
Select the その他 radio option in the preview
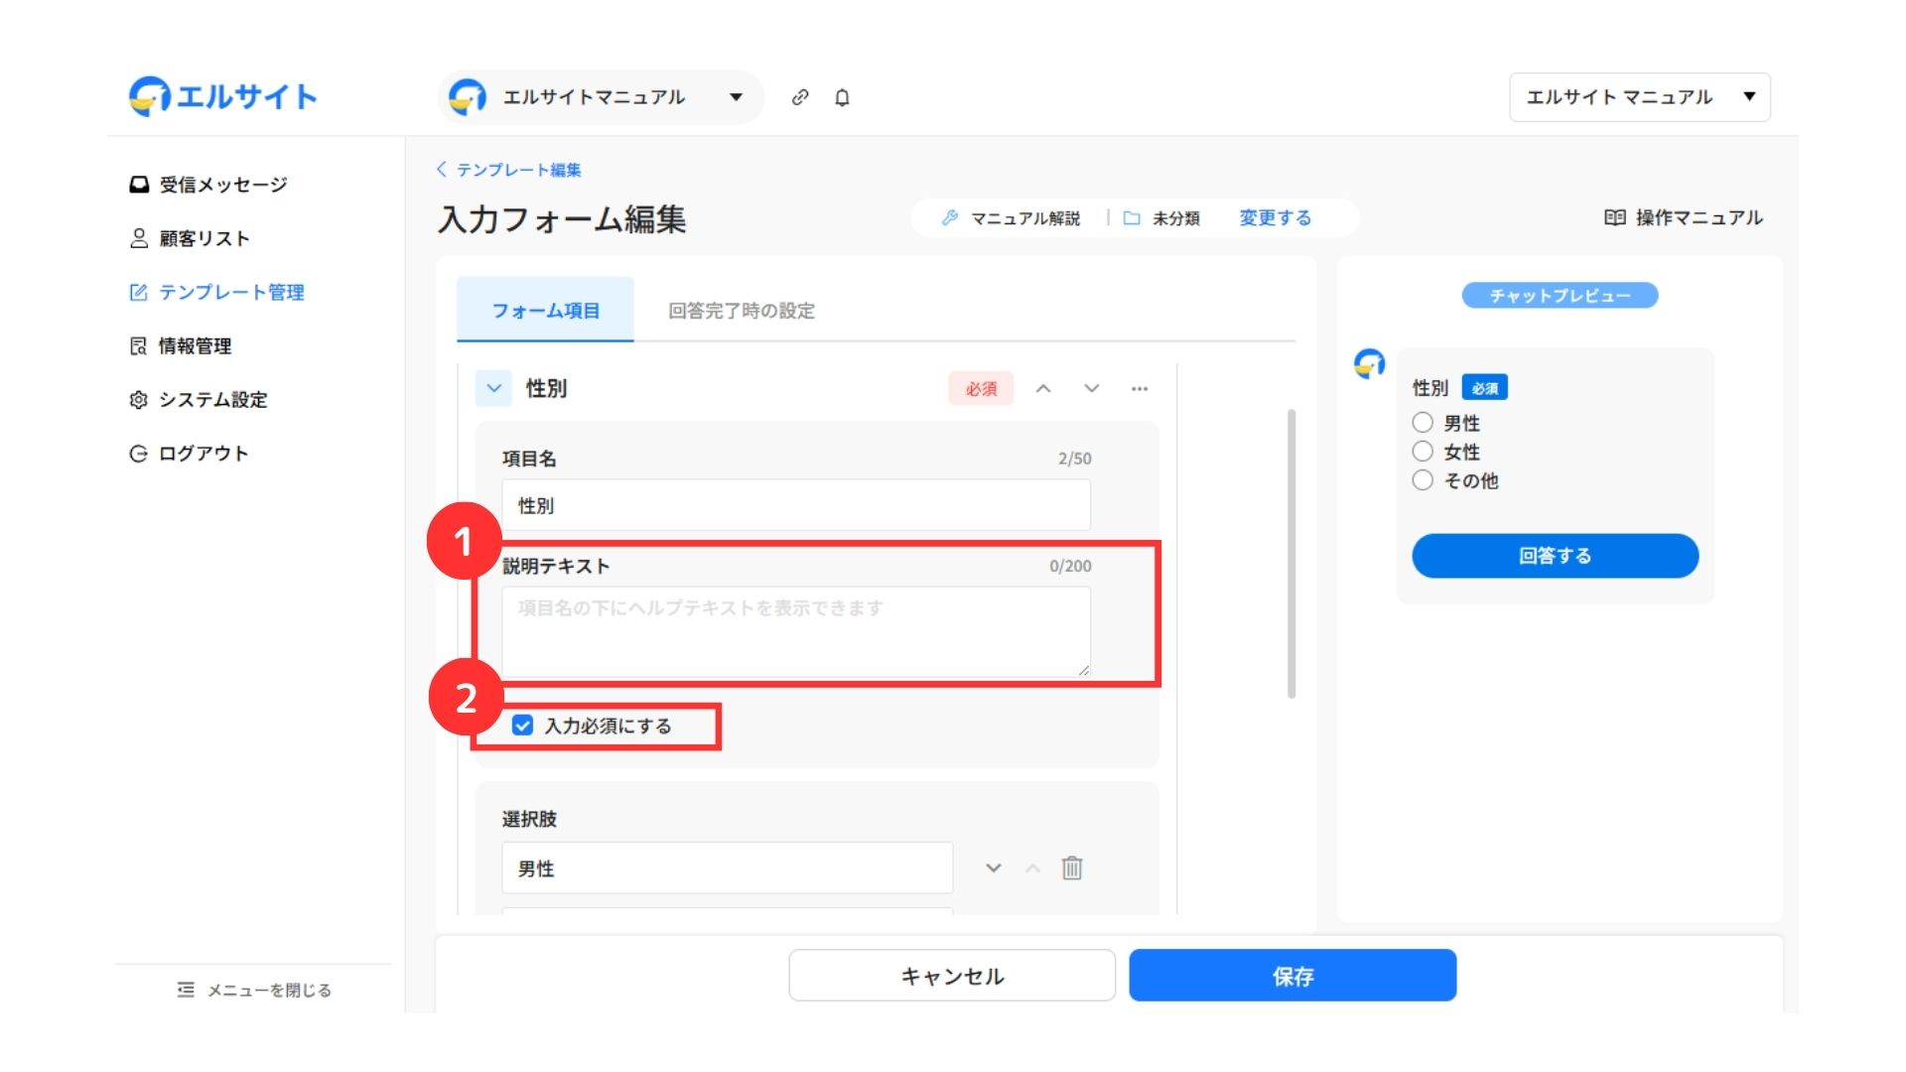click(x=1423, y=480)
